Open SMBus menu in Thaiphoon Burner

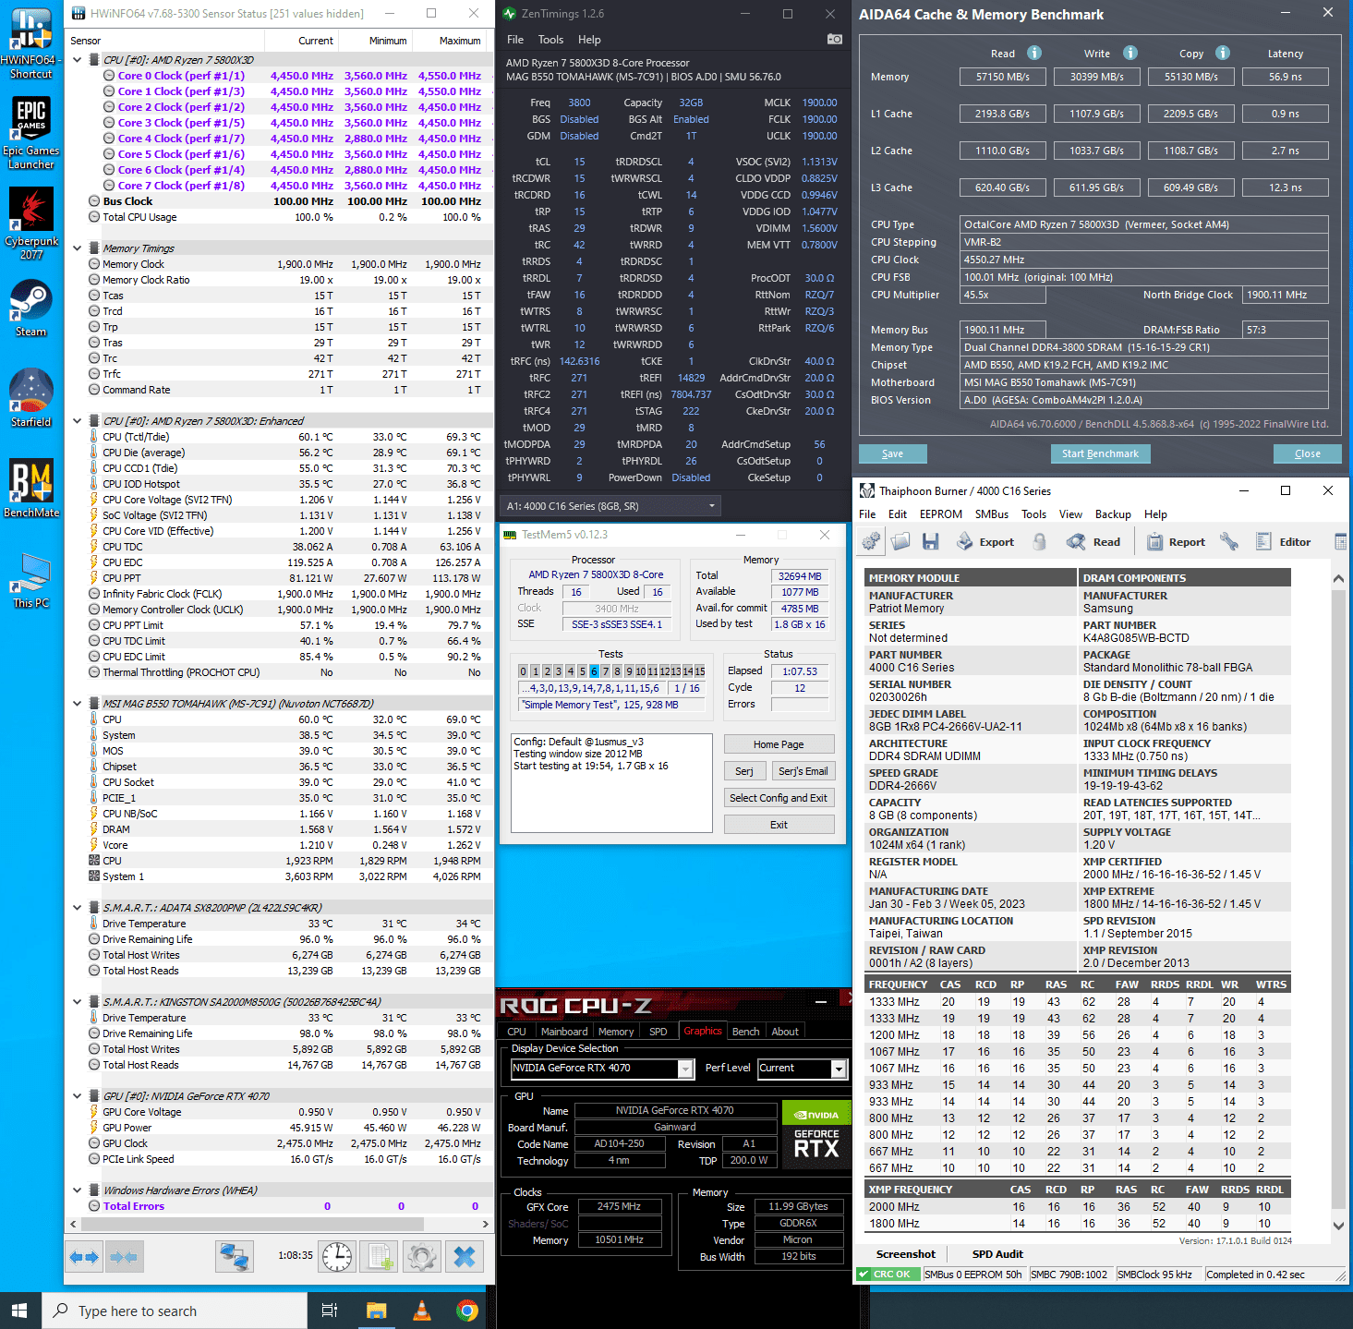991,514
